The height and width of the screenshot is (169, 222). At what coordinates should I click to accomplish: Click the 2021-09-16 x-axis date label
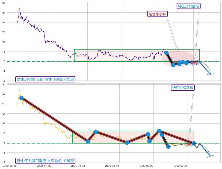pos(112,166)
